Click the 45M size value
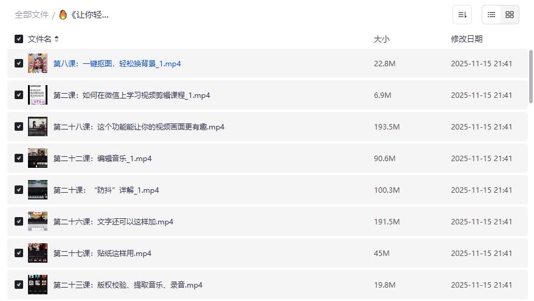 pyautogui.click(x=382, y=254)
